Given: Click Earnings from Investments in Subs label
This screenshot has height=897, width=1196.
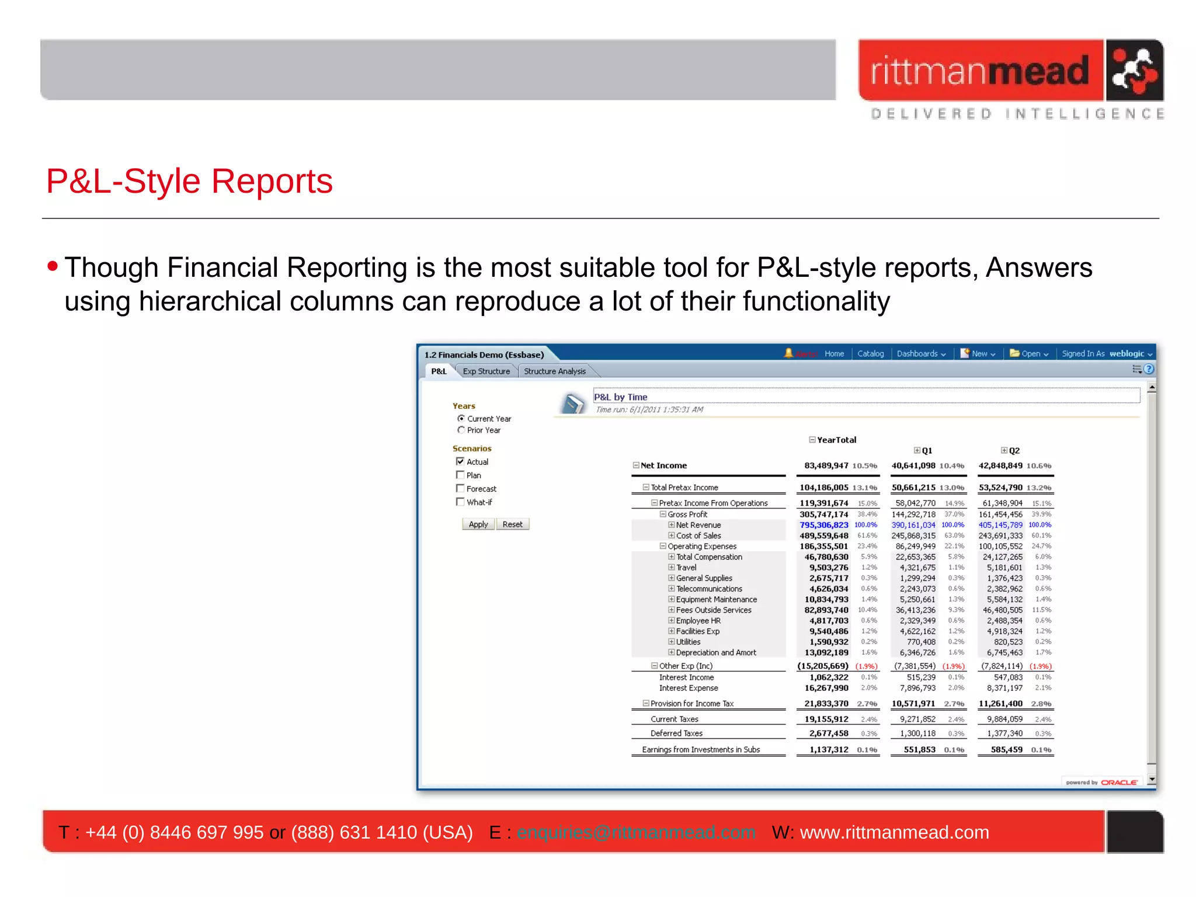Looking at the screenshot, I should click(x=701, y=750).
